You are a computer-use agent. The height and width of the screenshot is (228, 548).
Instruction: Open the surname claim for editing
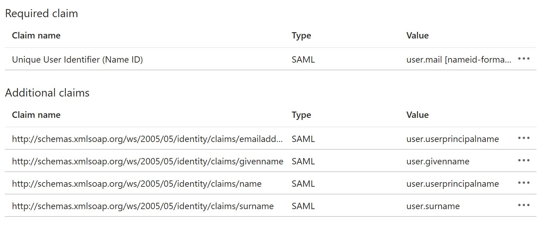coord(143,206)
